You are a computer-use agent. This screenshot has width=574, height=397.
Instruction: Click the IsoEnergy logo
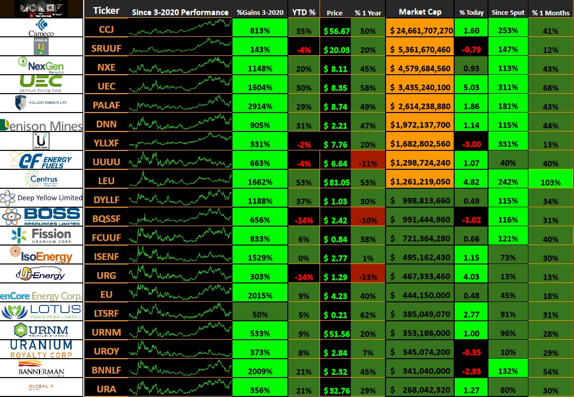point(41,255)
